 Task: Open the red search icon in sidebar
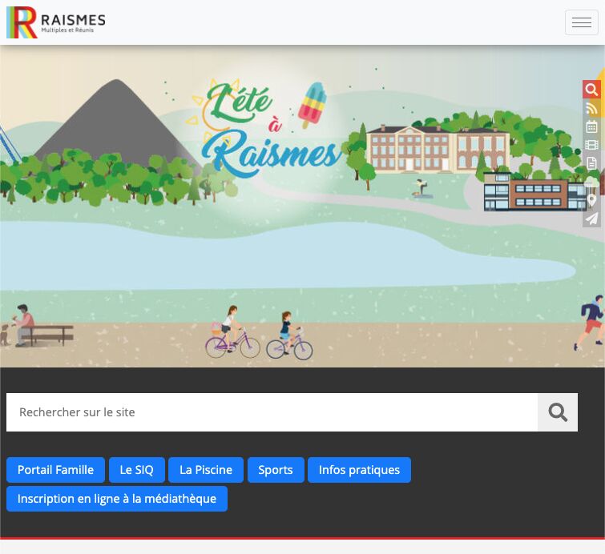591,90
